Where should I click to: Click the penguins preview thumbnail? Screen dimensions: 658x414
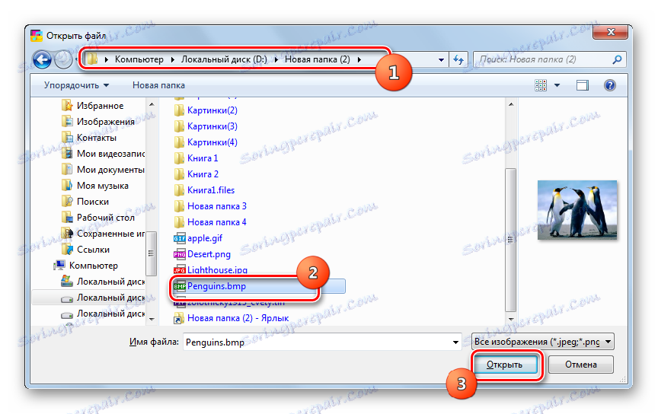[x=577, y=210]
